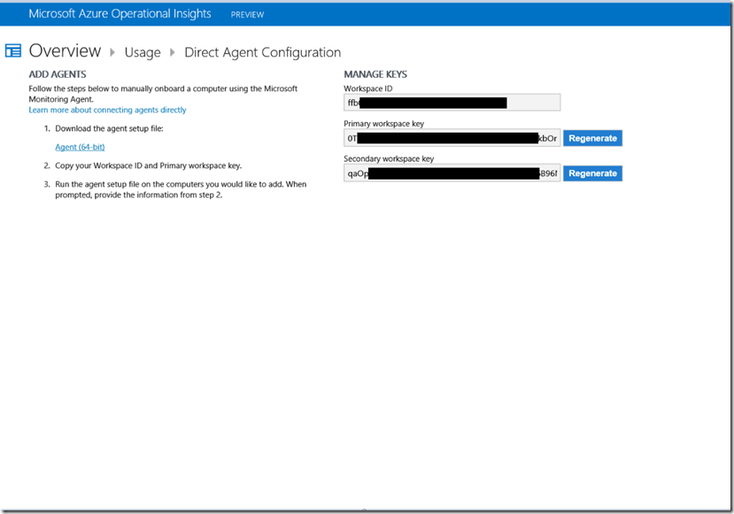734x514 pixels.
Task: Regenerate the Secondary workspace key
Action: pyautogui.click(x=592, y=173)
